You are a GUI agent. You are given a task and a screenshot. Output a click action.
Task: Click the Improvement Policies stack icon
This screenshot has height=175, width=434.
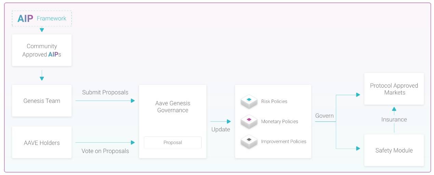pyautogui.click(x=249, y=141)
